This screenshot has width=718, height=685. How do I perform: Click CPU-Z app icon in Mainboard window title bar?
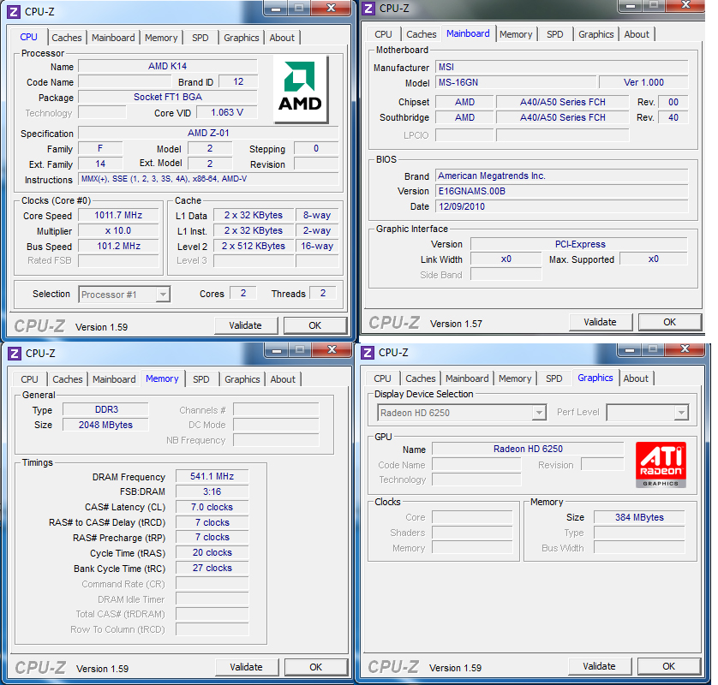pyautogui.click(x=368, y=9)
